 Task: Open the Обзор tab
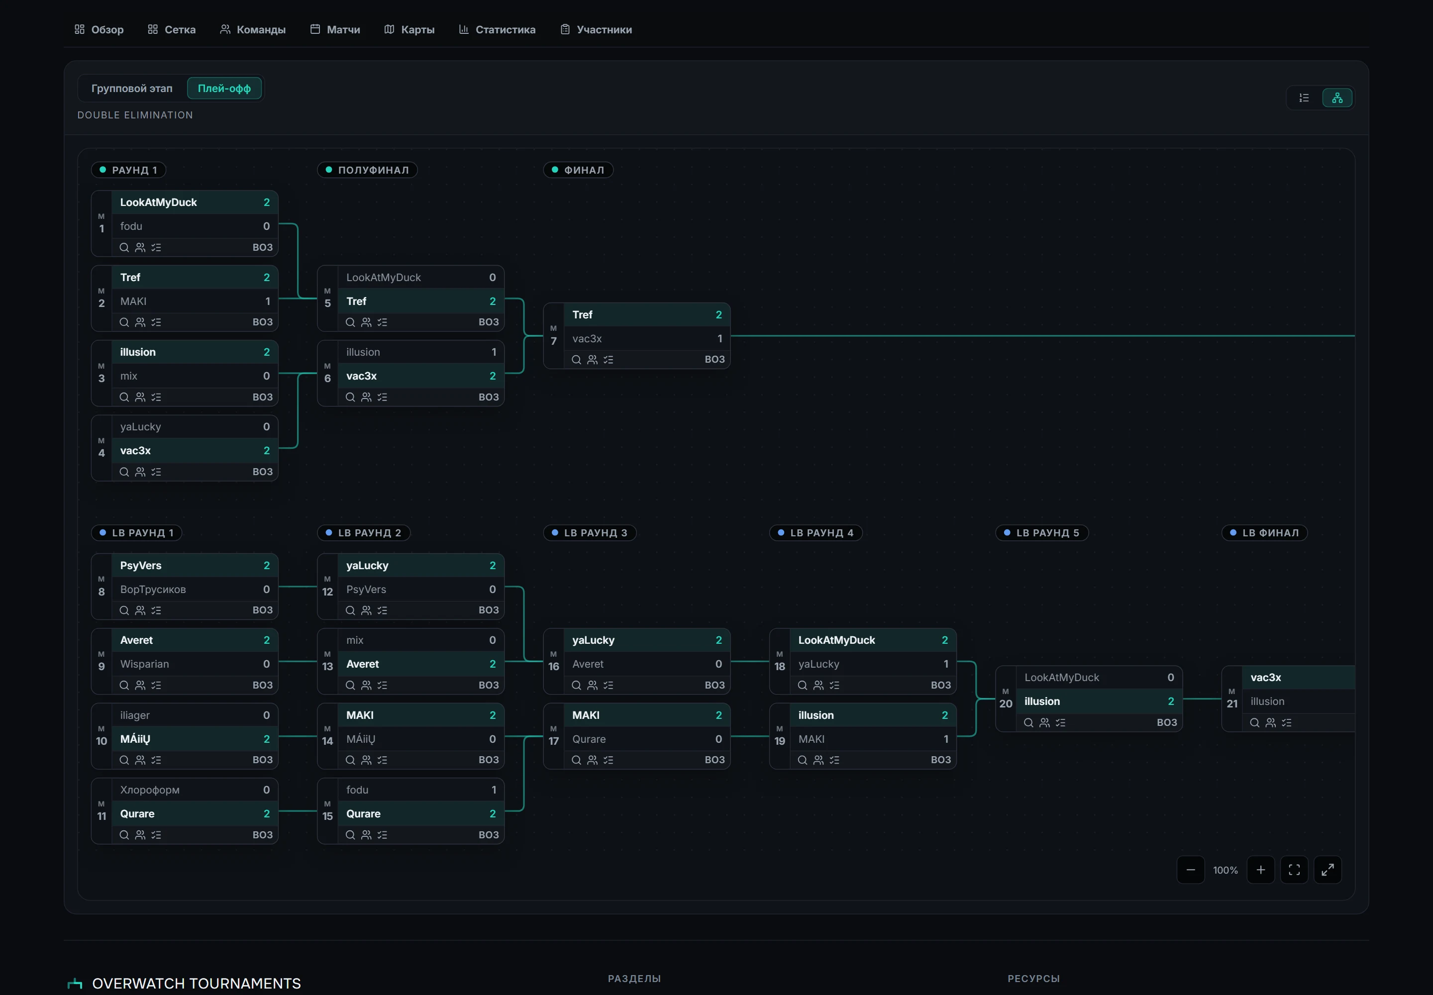[x=99, y=29]
